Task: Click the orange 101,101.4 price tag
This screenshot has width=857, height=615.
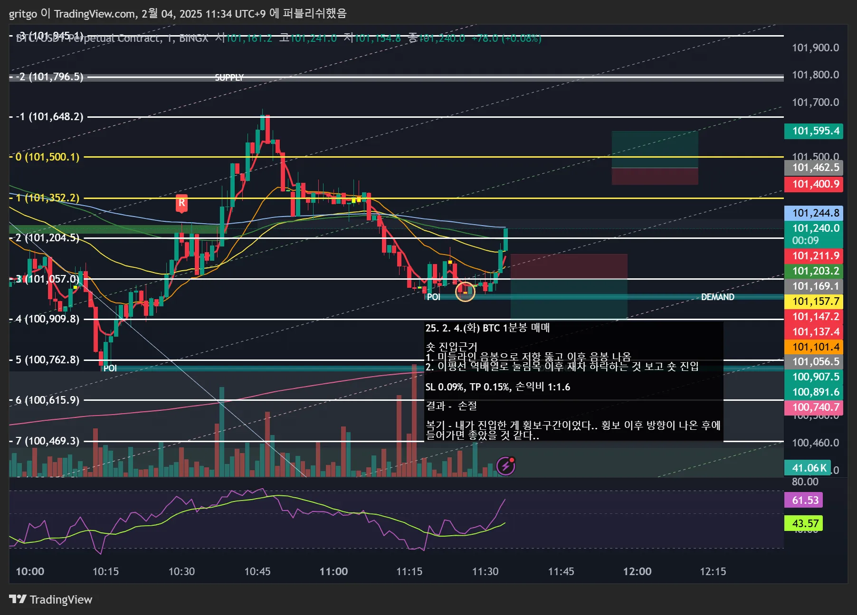Action: tap(814, 347)
